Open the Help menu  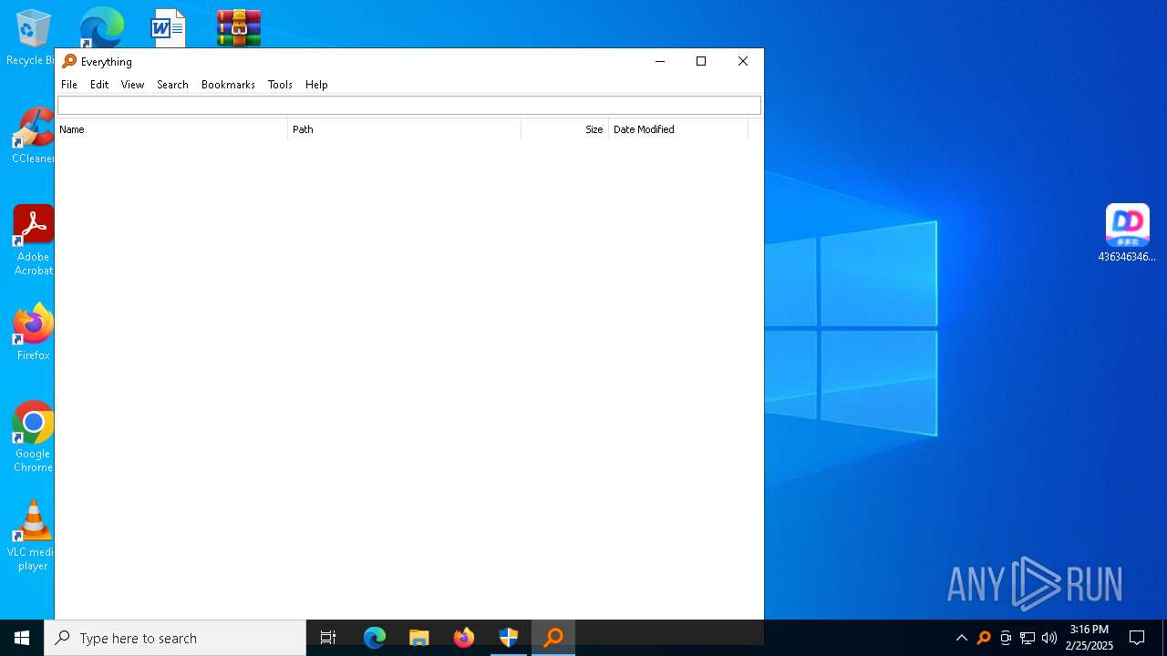coord(316,85)
